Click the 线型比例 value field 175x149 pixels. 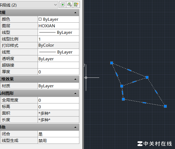[58, 39]
